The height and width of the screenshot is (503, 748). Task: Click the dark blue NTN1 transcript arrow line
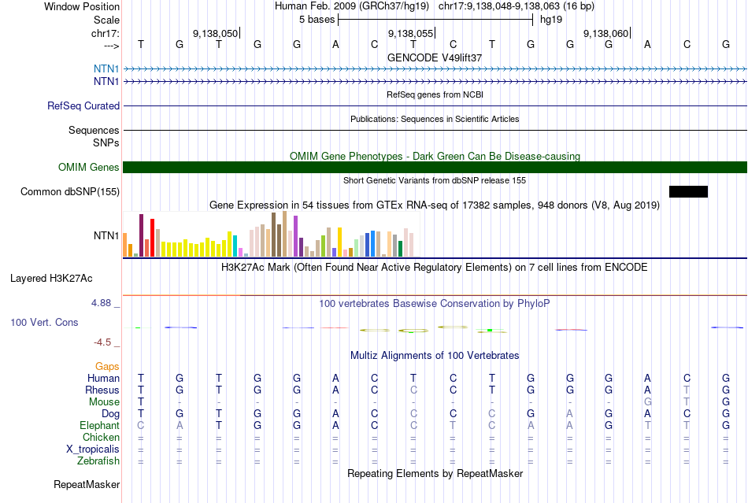click(x=435, y=82)
